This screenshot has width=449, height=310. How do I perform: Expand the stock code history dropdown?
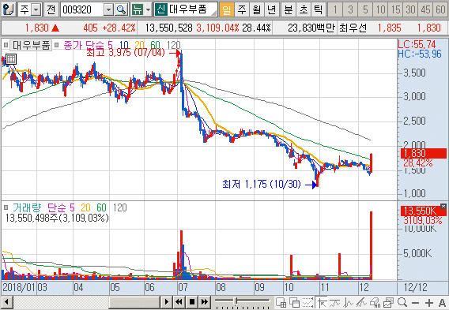(x=108, y=10)
